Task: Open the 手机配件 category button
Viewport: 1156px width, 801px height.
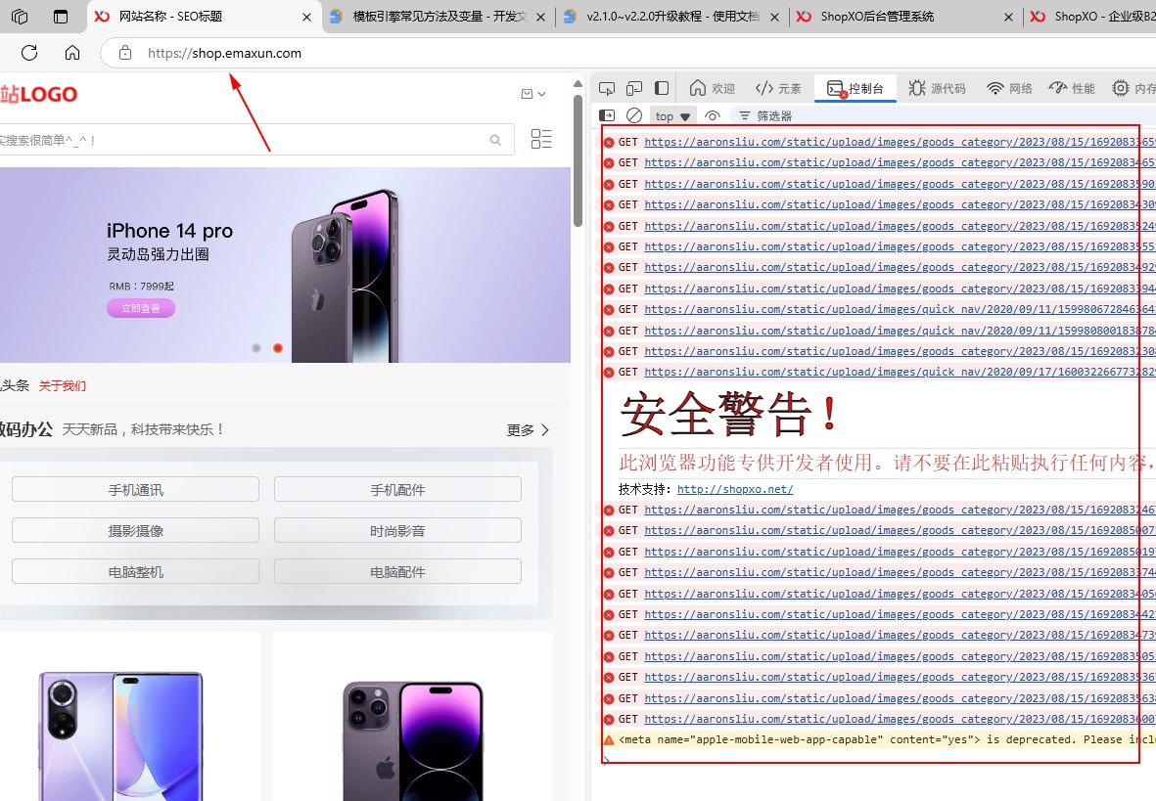Action: [x=397, y=489]
